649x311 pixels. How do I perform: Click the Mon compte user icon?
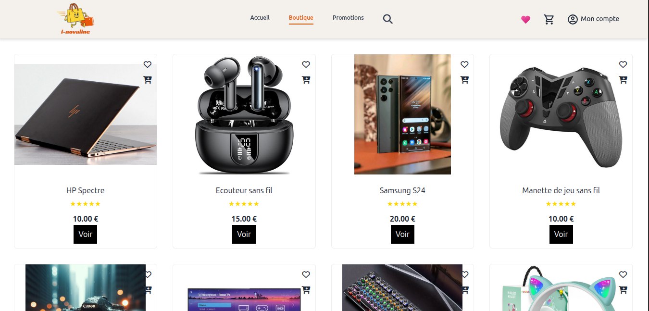point(572,19)
